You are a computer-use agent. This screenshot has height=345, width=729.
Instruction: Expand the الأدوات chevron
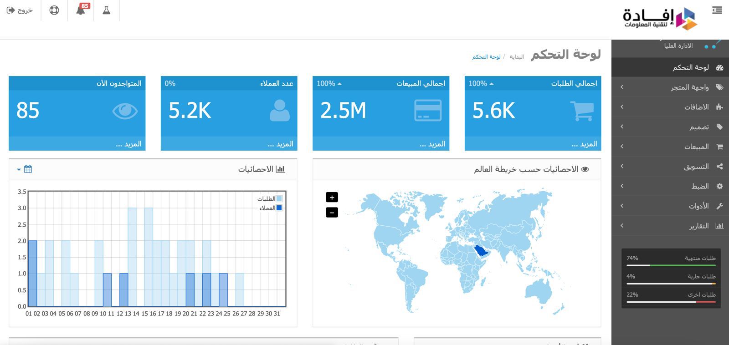(622, 206)
